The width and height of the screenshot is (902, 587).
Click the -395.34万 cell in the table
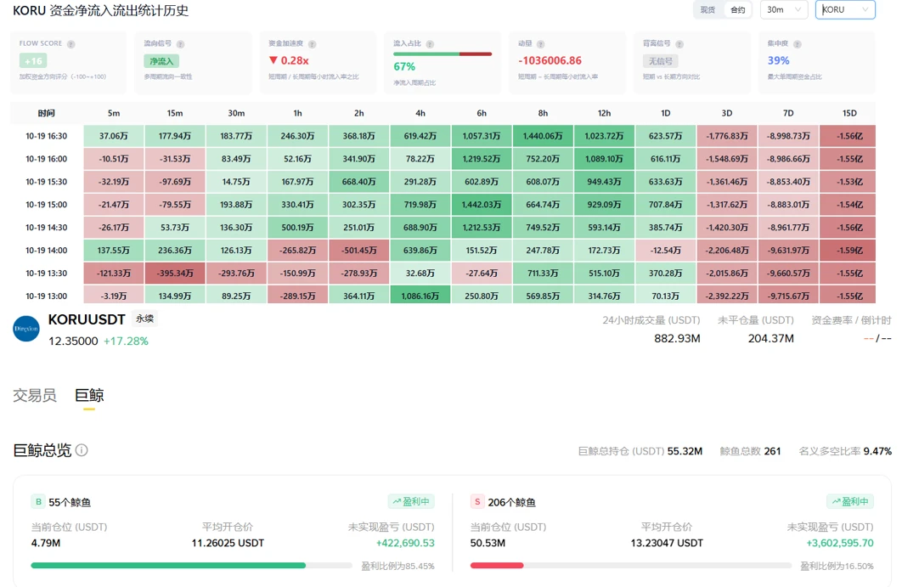[x=175, y=273]
